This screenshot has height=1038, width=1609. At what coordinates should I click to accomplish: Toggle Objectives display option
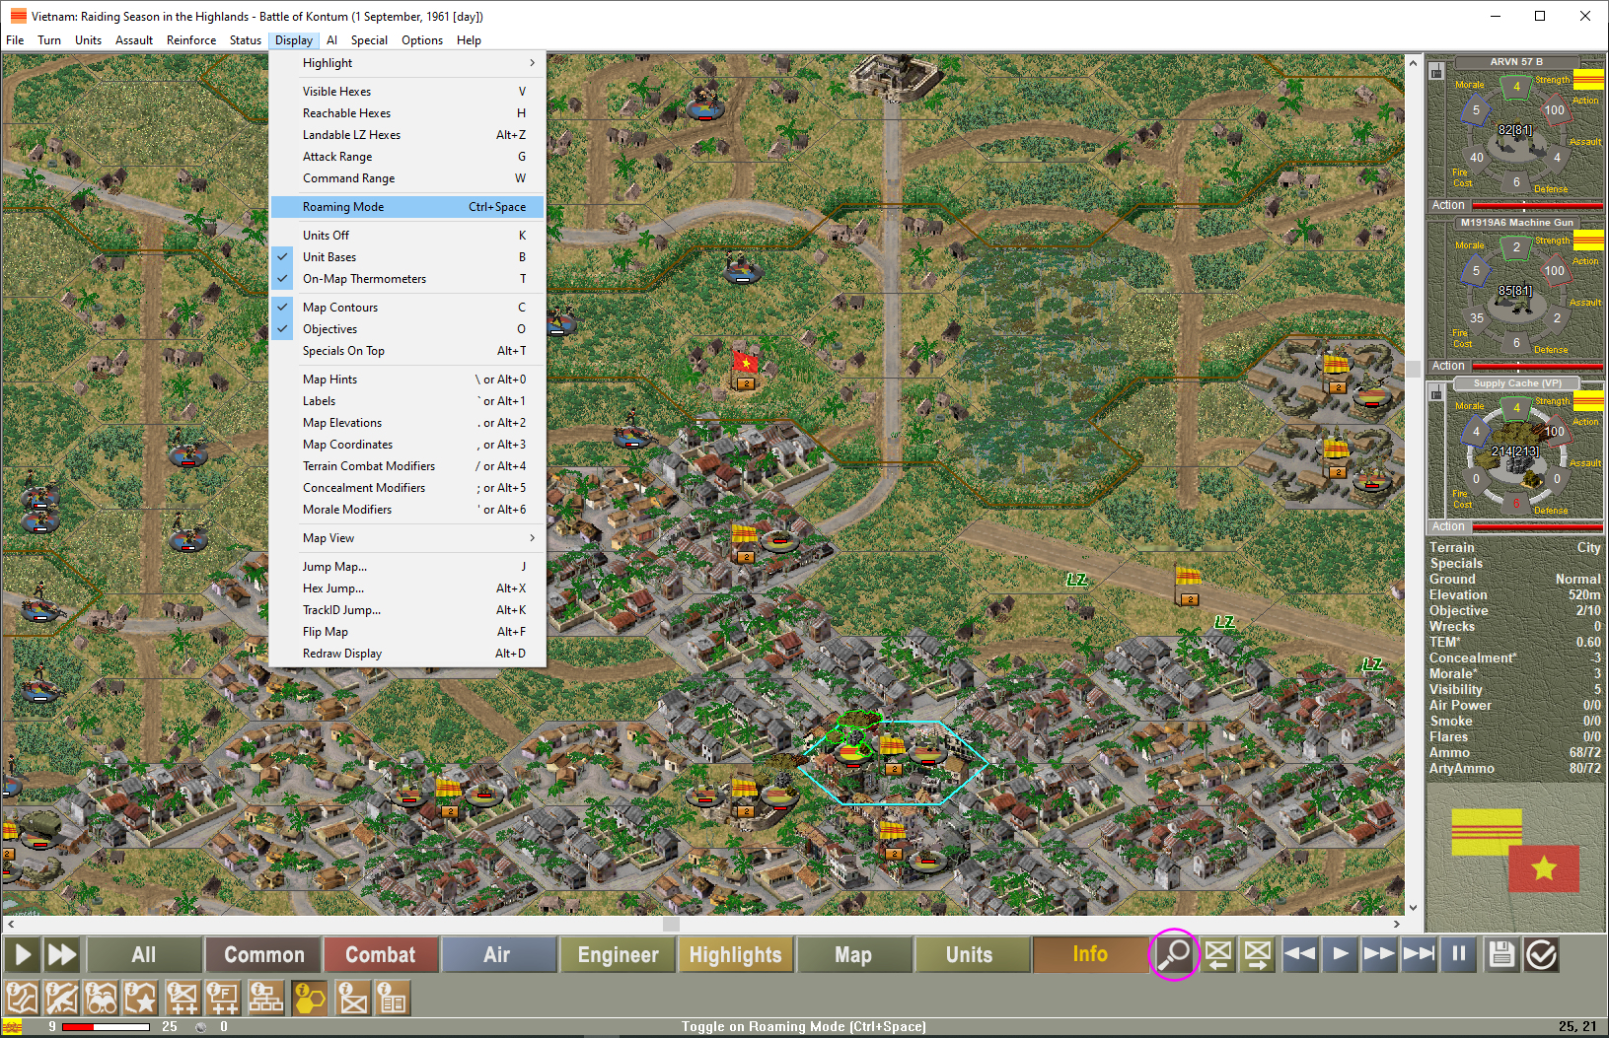click(x=407, y=329)
